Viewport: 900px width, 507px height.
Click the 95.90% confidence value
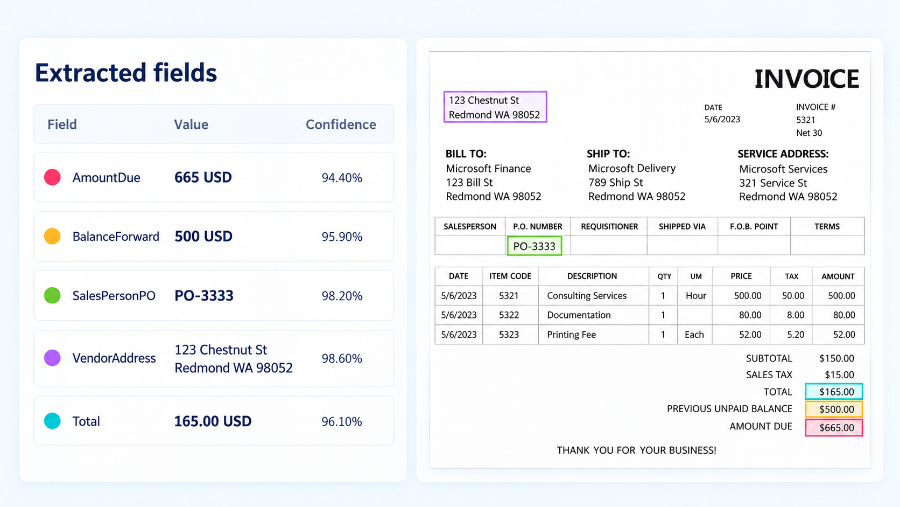342,237
